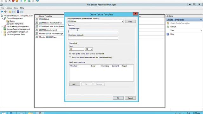203x114 pixels.
Task: Expand the File Screening Management node
Action: click(x=2, y=27)
